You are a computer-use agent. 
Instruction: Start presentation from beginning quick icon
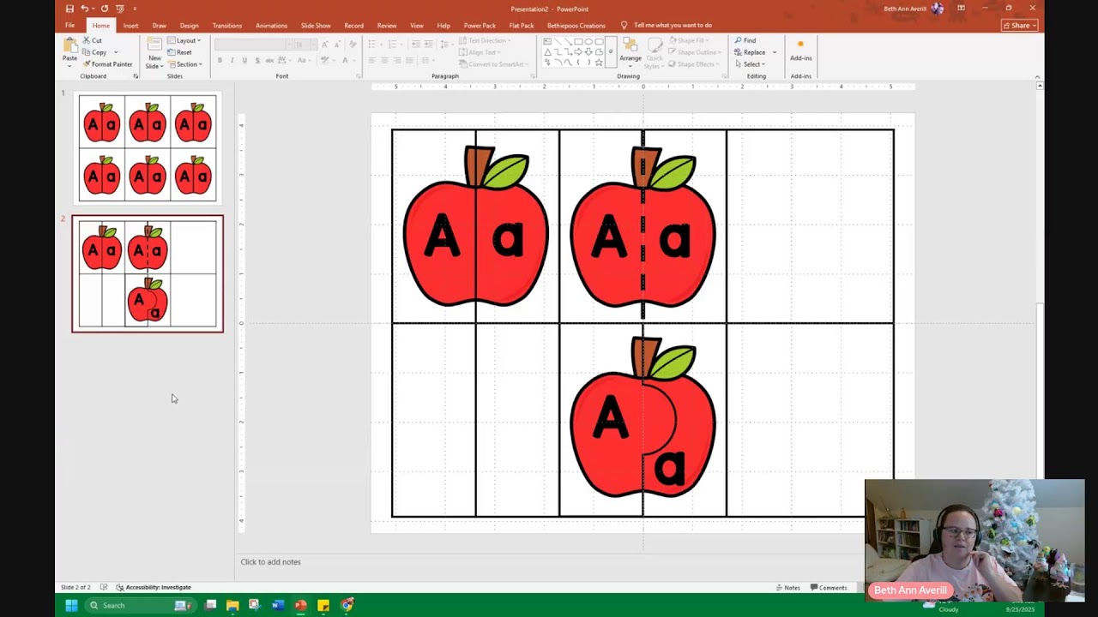coord(119,9)
